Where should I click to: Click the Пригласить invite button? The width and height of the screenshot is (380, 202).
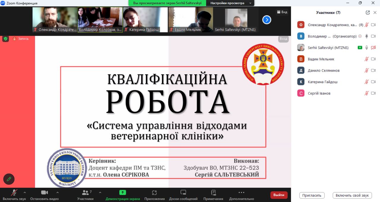coord(312,195)
